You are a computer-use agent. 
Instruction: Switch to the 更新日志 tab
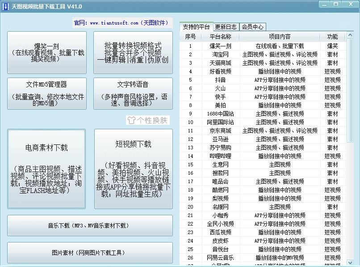[226, 27]
